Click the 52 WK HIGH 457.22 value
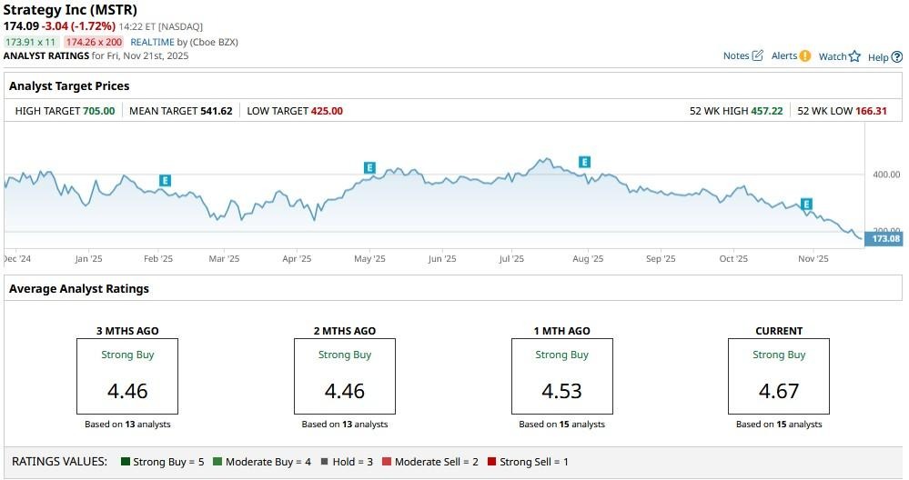909x480 pixels. pos(767,111)
